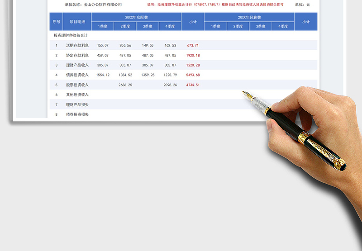Select the 债券投资损失 row label

77,115
